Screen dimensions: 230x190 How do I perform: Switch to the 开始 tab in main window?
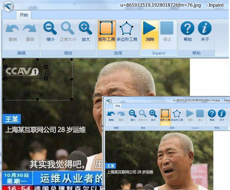[x=24, y=15]
